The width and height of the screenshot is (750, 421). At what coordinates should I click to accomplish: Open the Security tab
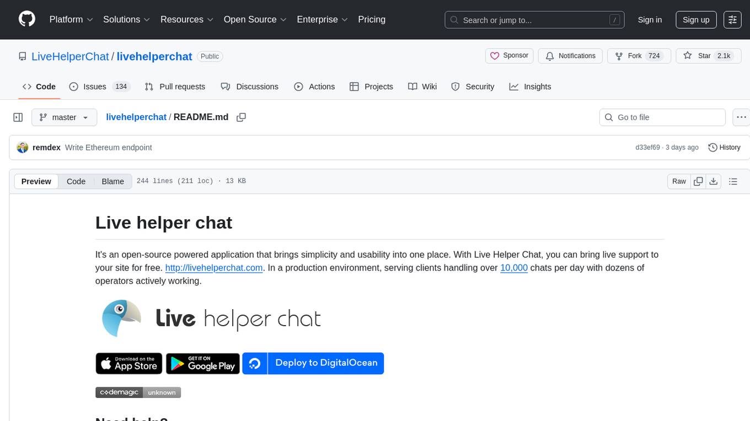point(473,87)
